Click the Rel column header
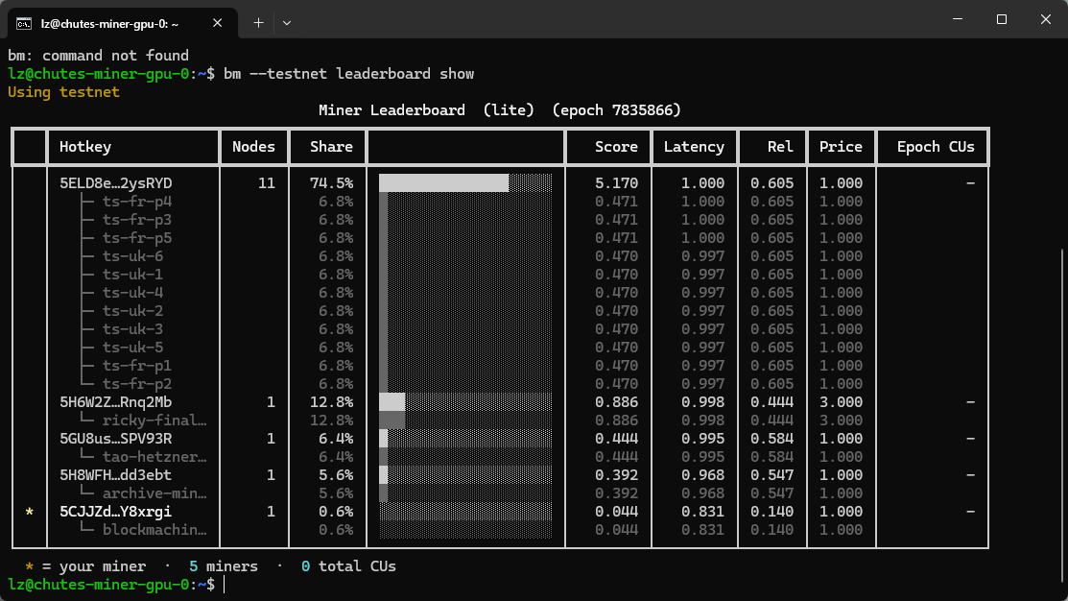Screen dimensions: 1068x601 (x=780, y=147)
